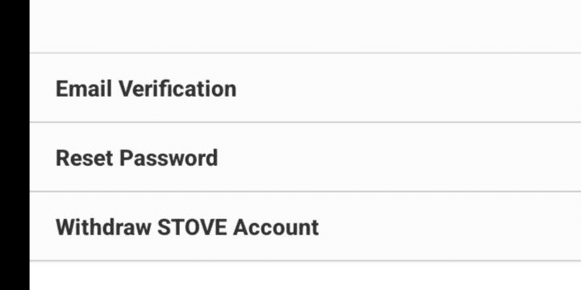The image size is (581, 290).
Task: Choose the Withdraw STOVE Account row
Action: coord(305,226)
